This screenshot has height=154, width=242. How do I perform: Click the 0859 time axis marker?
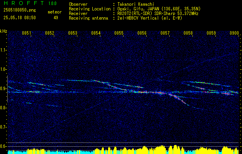click(x=211, y=33)
